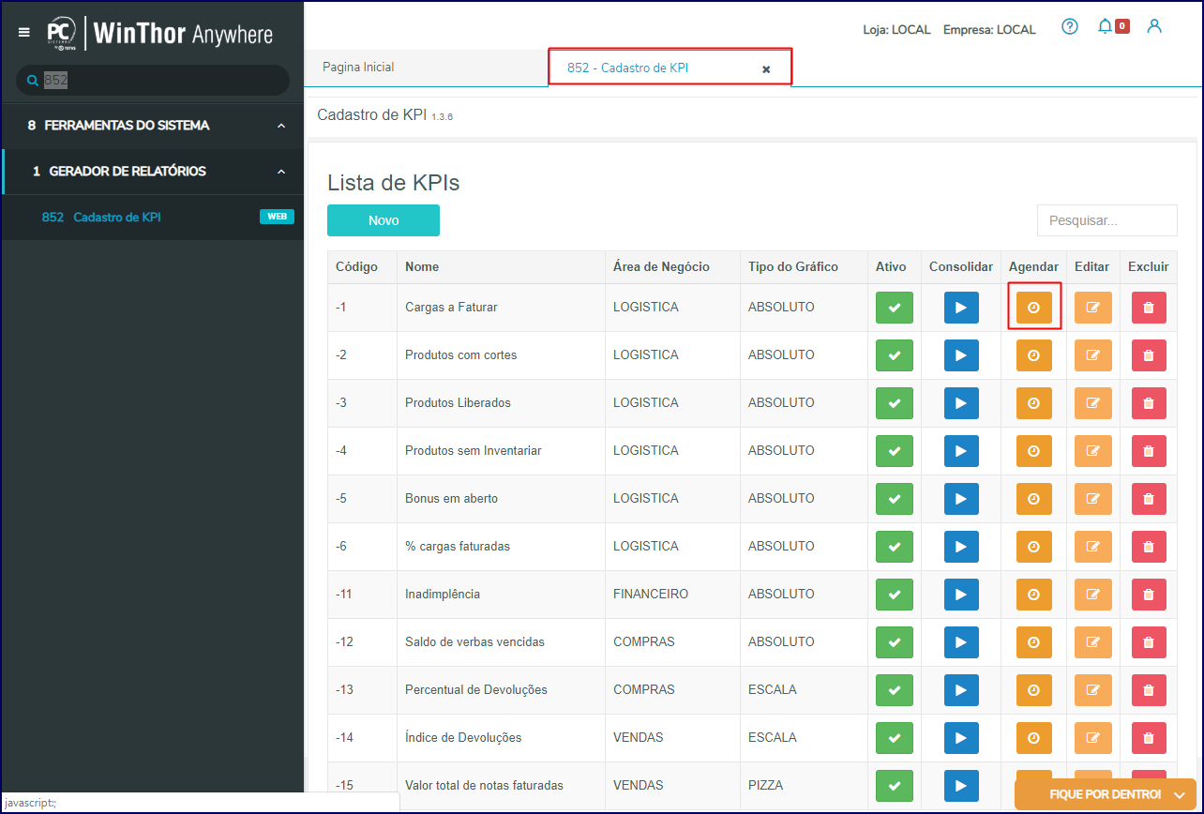Schedule the Produtos com cortes KPI
1204x814 pixels.
click(x=1034, y=355)
